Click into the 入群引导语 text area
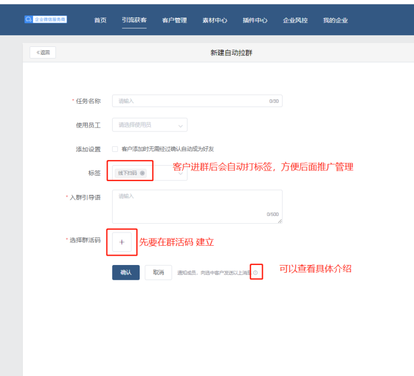Image resolution: width=414 pixels, height=376 pixels. pos(197,204)
